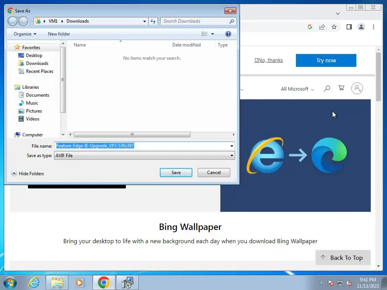The width and height of the screenshot is (387, 290).
Task: Select Libraries in navigation pane
Action: coord(30,87)
